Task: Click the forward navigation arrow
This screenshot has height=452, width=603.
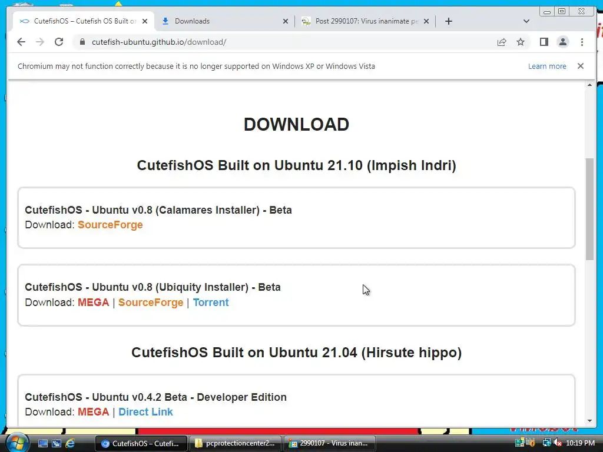Action: click(x=40, y=42)
